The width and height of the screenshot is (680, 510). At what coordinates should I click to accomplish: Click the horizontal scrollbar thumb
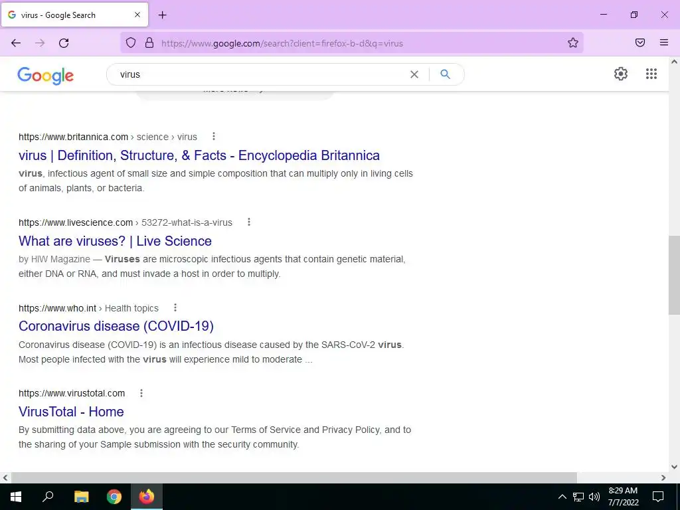tap(294, 477)
